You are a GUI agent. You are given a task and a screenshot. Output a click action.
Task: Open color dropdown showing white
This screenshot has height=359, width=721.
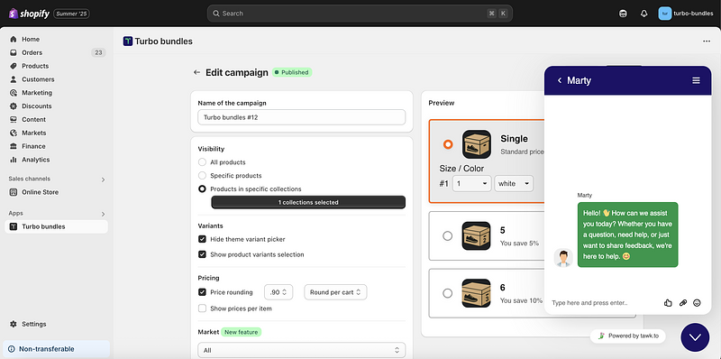[x=514, y=184]
